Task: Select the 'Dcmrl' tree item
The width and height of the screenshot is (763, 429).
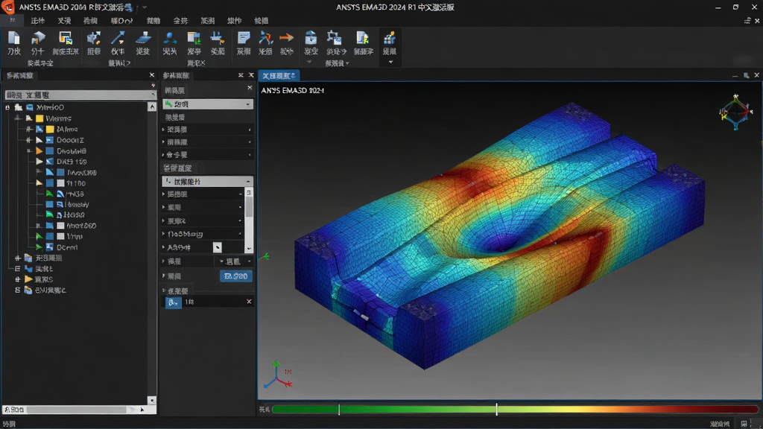Action: 66,247
